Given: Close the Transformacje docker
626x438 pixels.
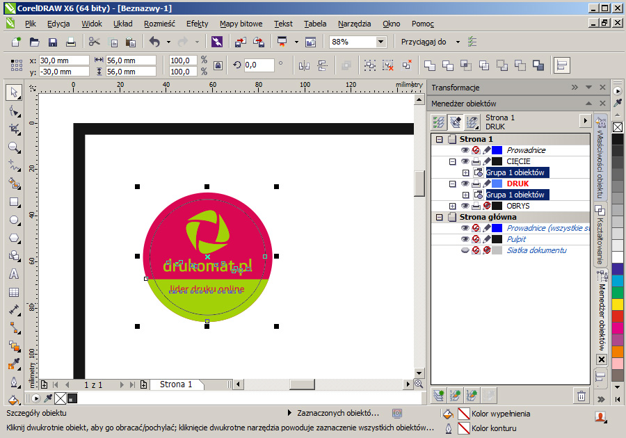Looking at the screenshot, I should click(x=602, y=88).
